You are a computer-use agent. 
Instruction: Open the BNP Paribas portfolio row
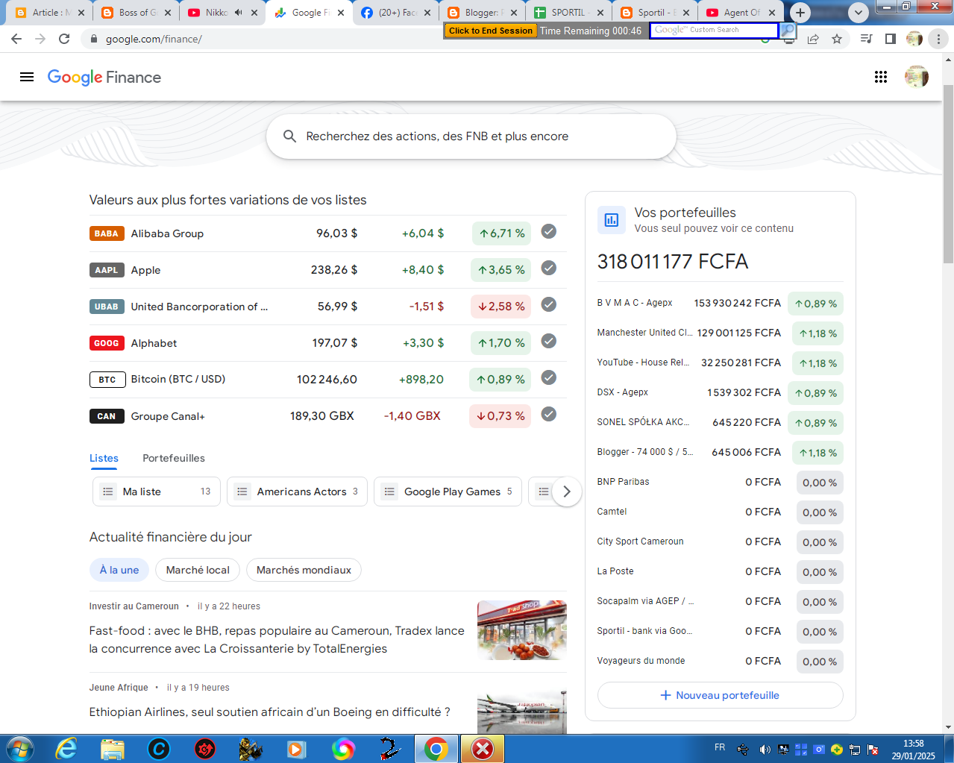point(721,483)
